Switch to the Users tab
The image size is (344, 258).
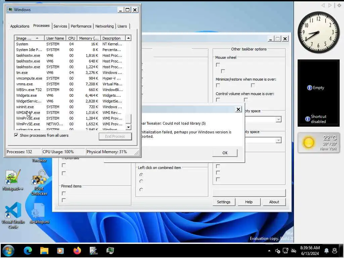pyautogui.click(x=122, y=26)
